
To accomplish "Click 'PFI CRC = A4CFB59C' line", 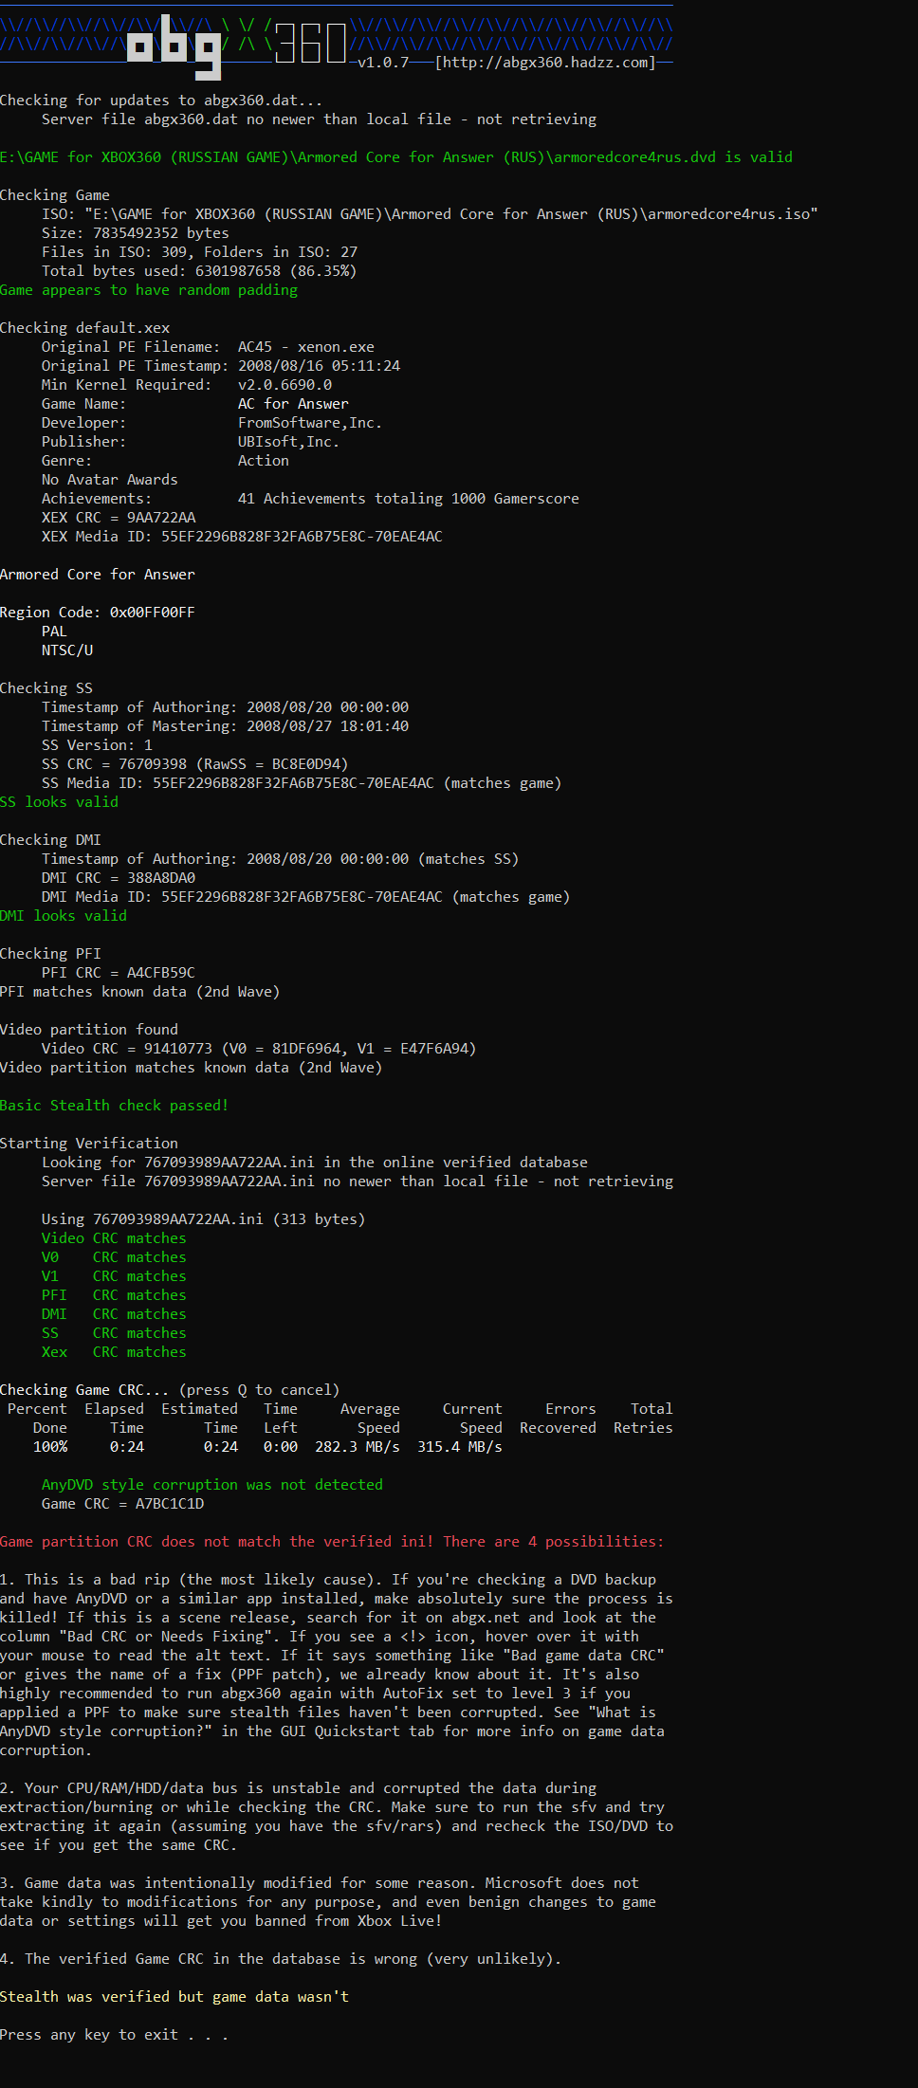I will (119, 973).
